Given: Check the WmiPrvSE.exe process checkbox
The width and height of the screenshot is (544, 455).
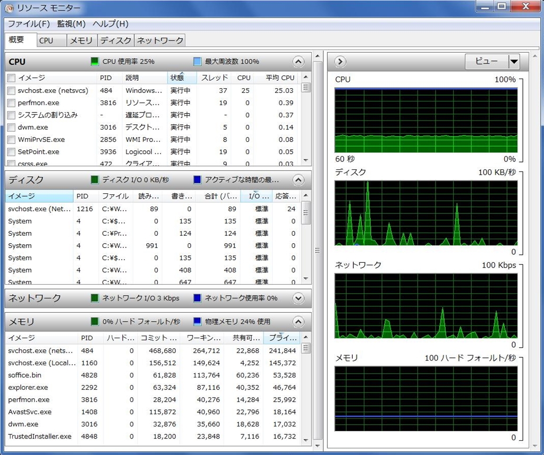Looking at the screenshot, I should (11, 140).
